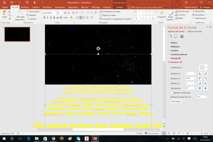
Task: Select the Effets effects tab icon
Action: [x=176, y=36]
